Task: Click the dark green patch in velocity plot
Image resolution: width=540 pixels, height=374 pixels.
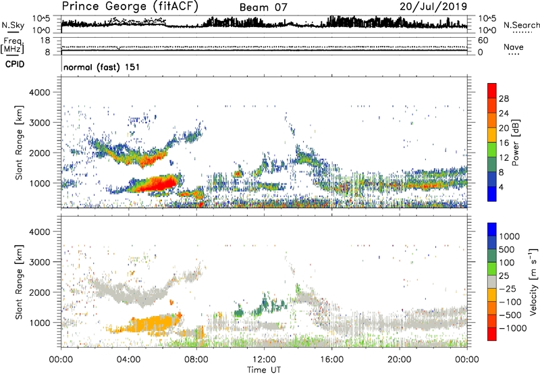Action: [x=239, y=313]
